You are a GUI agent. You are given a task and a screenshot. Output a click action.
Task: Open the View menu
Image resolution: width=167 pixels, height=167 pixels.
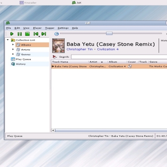pyautogui.click(x=26, y=28)
